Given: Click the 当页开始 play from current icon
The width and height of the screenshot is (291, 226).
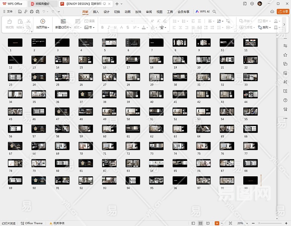Looking at the screenshot, I should click(x=42, y=21).
